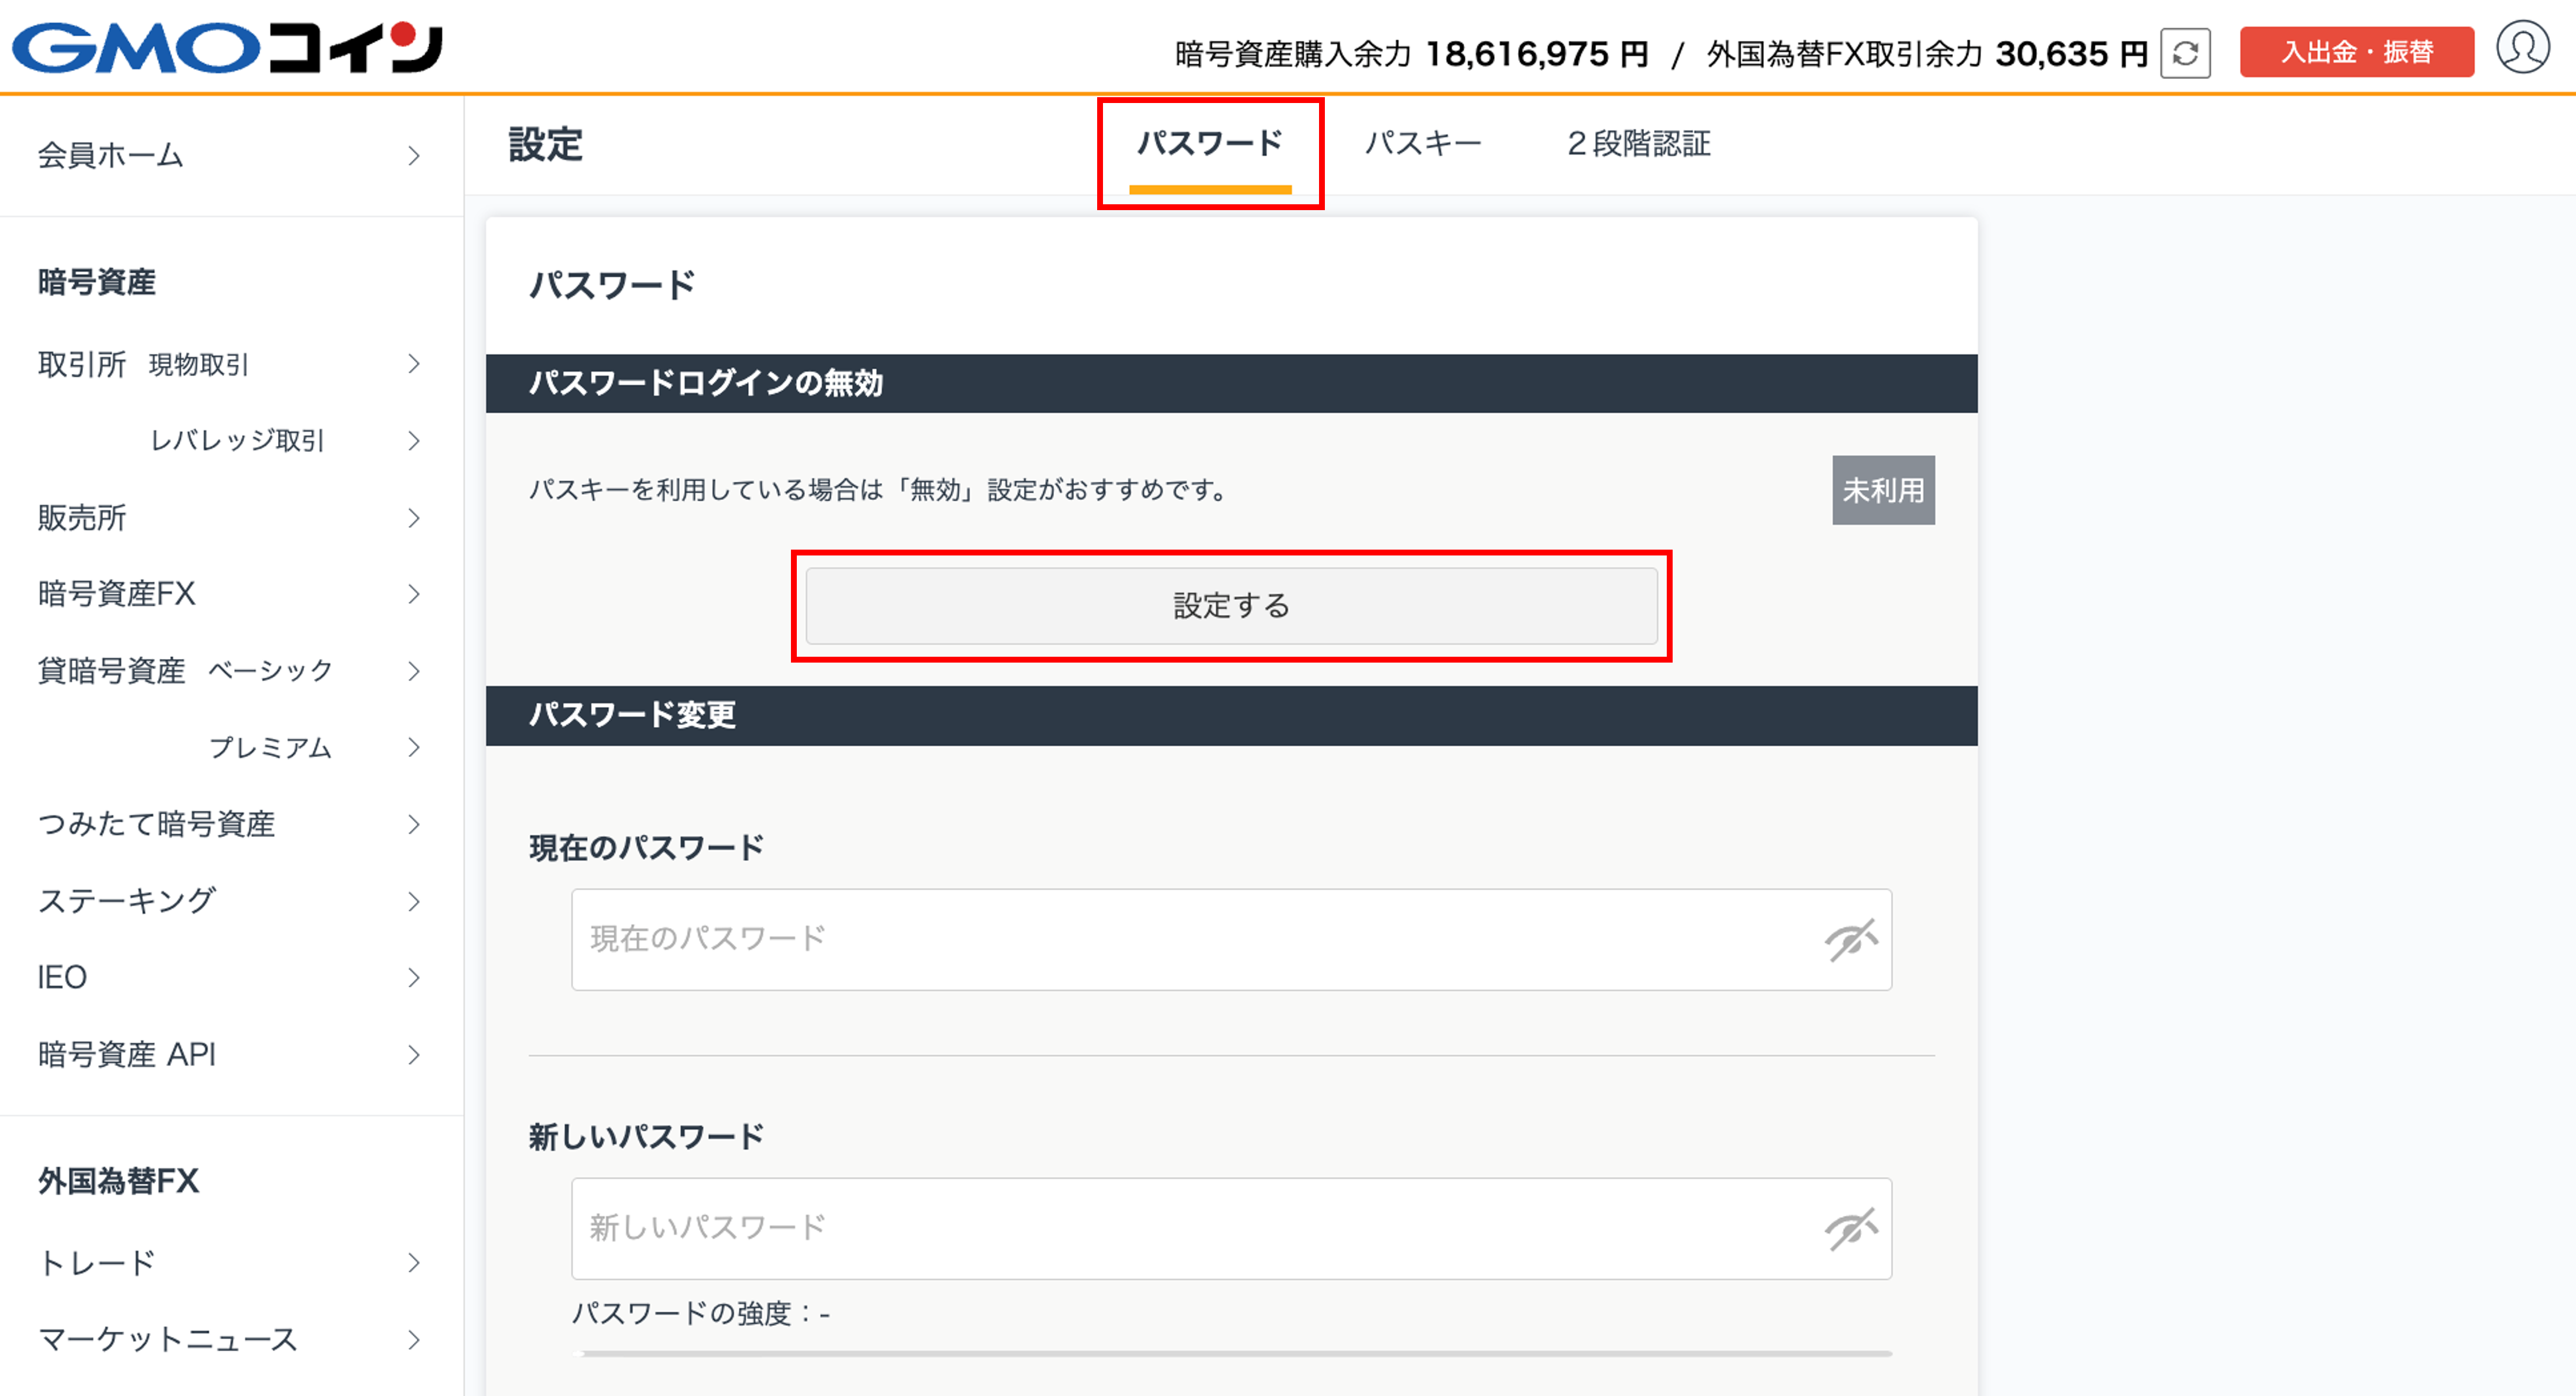Click chevron next to 現物取引

point(414,364)
